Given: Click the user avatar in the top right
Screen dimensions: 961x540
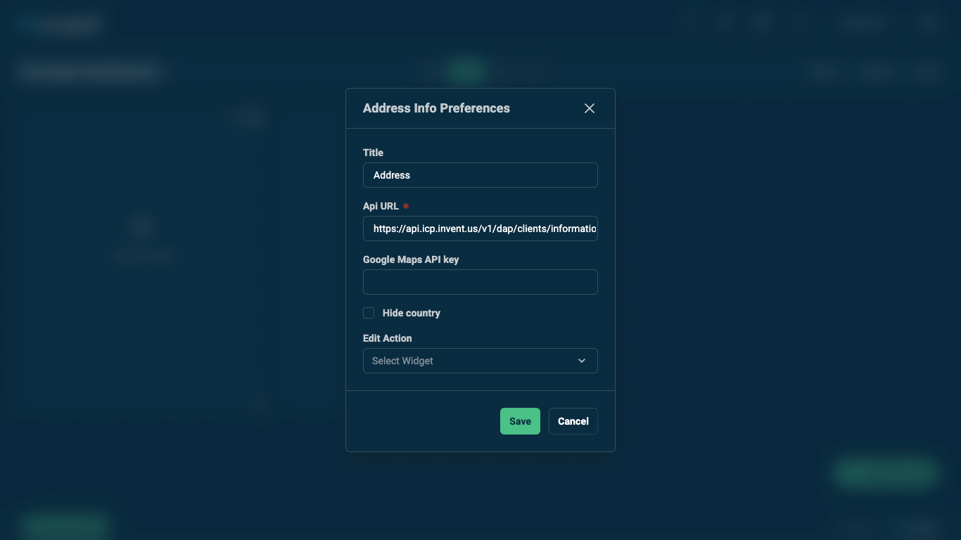Looking at the screenshot, I should (929, 23).
